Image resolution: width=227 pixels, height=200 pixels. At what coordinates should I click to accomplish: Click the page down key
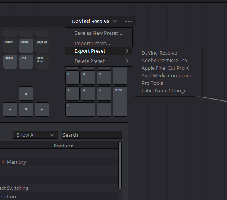tap(42, 62)
